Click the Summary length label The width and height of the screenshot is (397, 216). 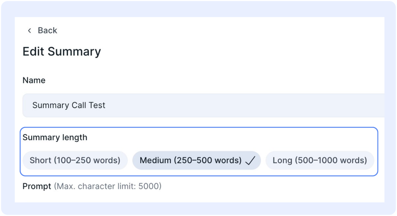pos(55,138)
